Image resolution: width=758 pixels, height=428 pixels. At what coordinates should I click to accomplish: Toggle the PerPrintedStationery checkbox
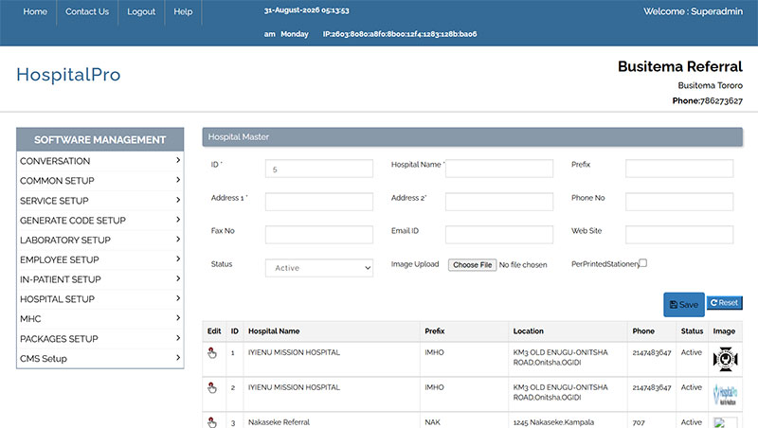coord(643,263)
